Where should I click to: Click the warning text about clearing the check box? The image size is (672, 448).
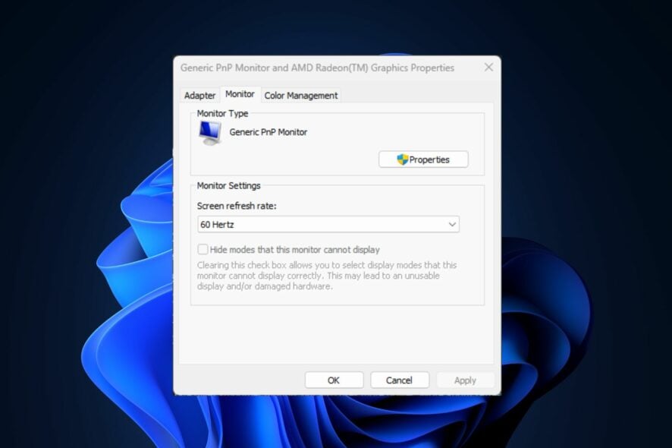pos(327,276)
